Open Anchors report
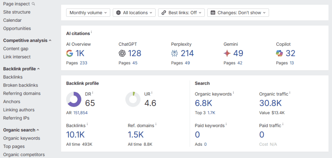 click(x=12, y=102)
